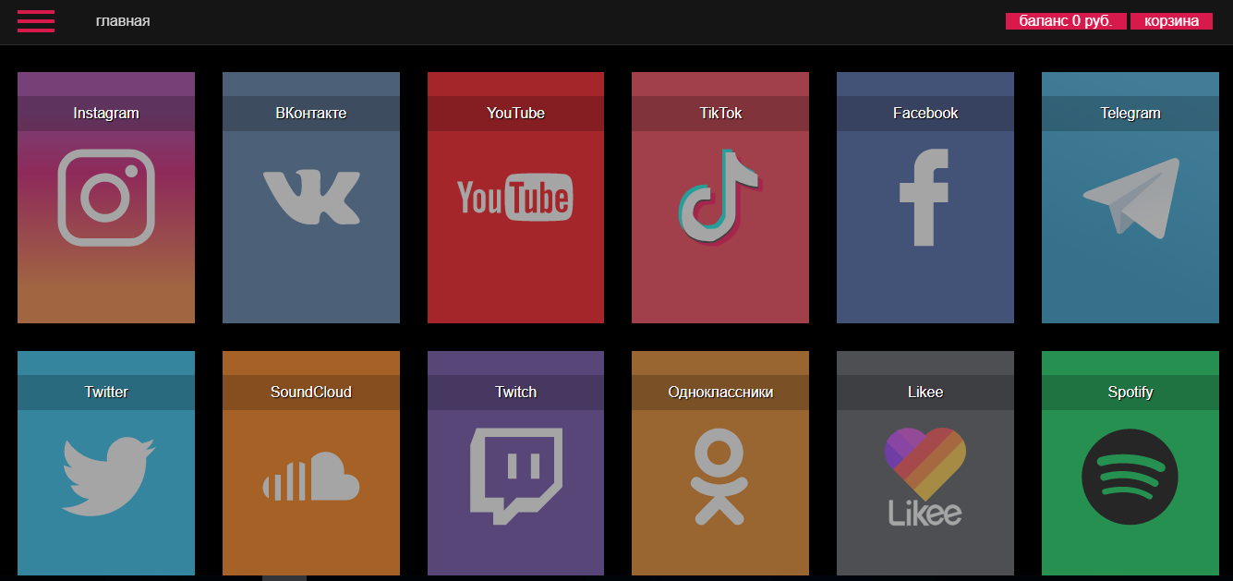This screenshot has width=1233, height=581.
Task: Select the "SoundCloud" card title
Action: pyautogui.click(x=311, y=393)
